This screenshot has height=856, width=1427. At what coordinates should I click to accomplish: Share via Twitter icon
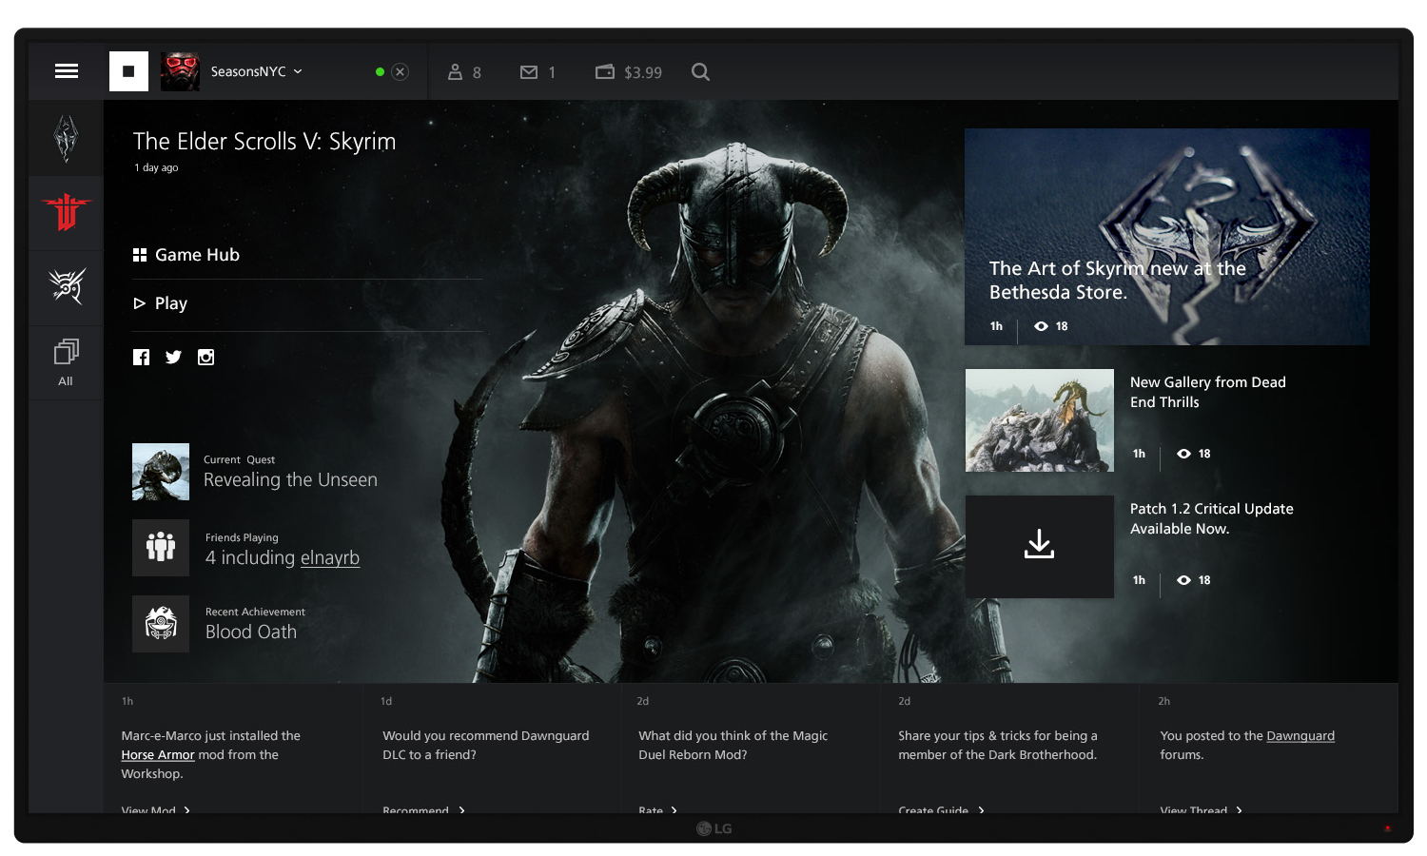pyautogui.click(x=173, y=358)
